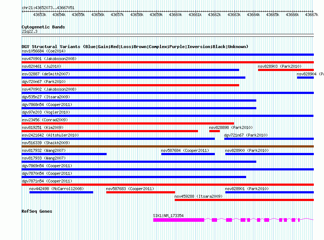Open the SIK1|NM_173354 gene label
Image resolution: width=324 pixels, height=240 pixels.
[x=169, y=216]
